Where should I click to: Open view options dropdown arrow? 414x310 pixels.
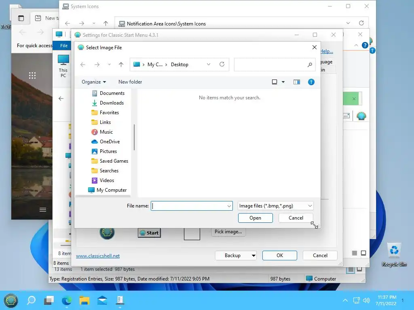(283, 82)
